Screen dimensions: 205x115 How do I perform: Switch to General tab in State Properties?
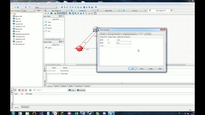coord(102,34)
